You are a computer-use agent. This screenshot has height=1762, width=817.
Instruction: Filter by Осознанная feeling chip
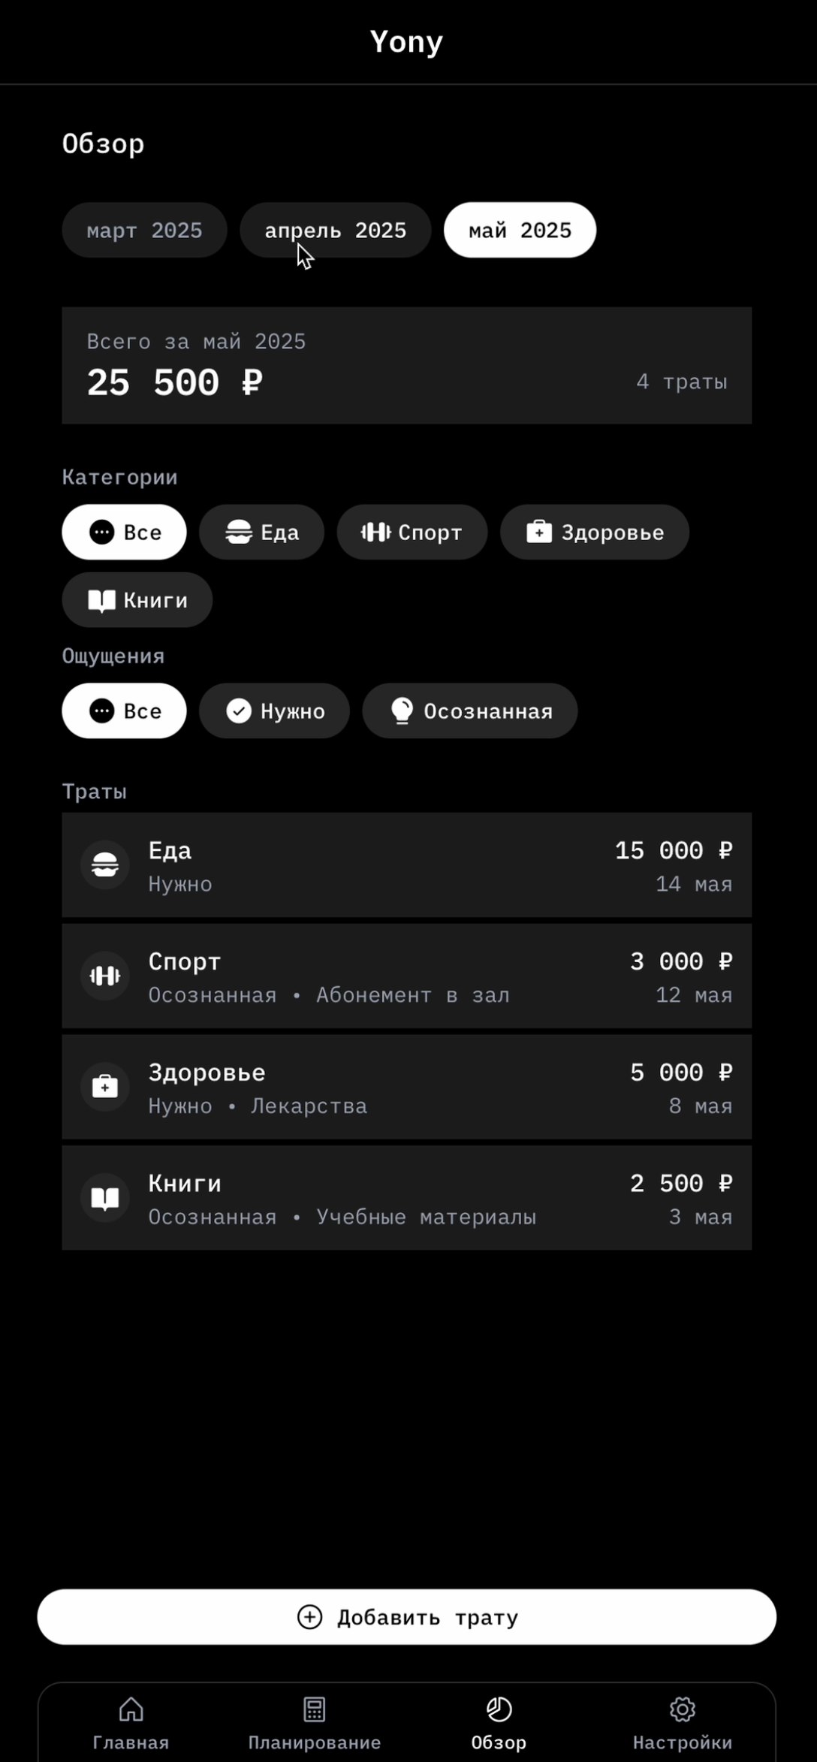pyautogui.click(x=470, y=711)
